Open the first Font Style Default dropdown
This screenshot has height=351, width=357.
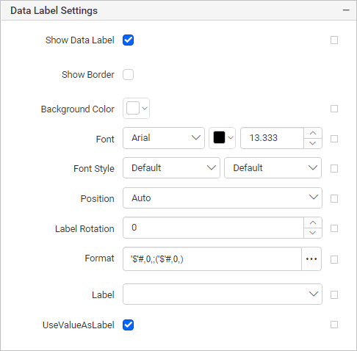click(x=171, y=168)
